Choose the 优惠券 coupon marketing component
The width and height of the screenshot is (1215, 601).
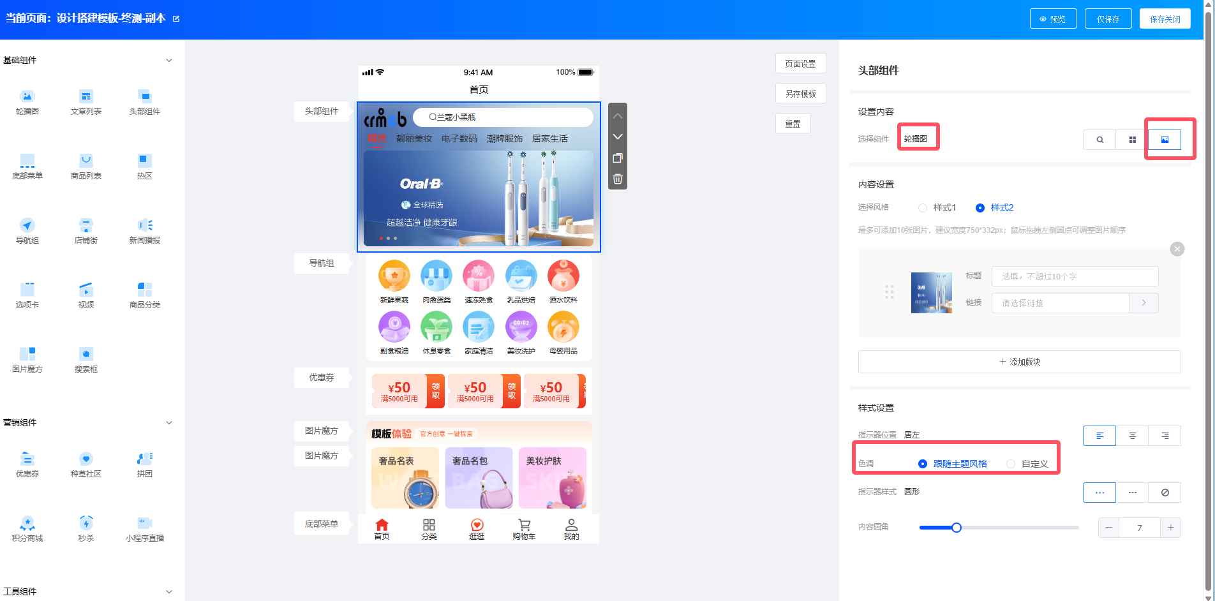coord(27,459)
